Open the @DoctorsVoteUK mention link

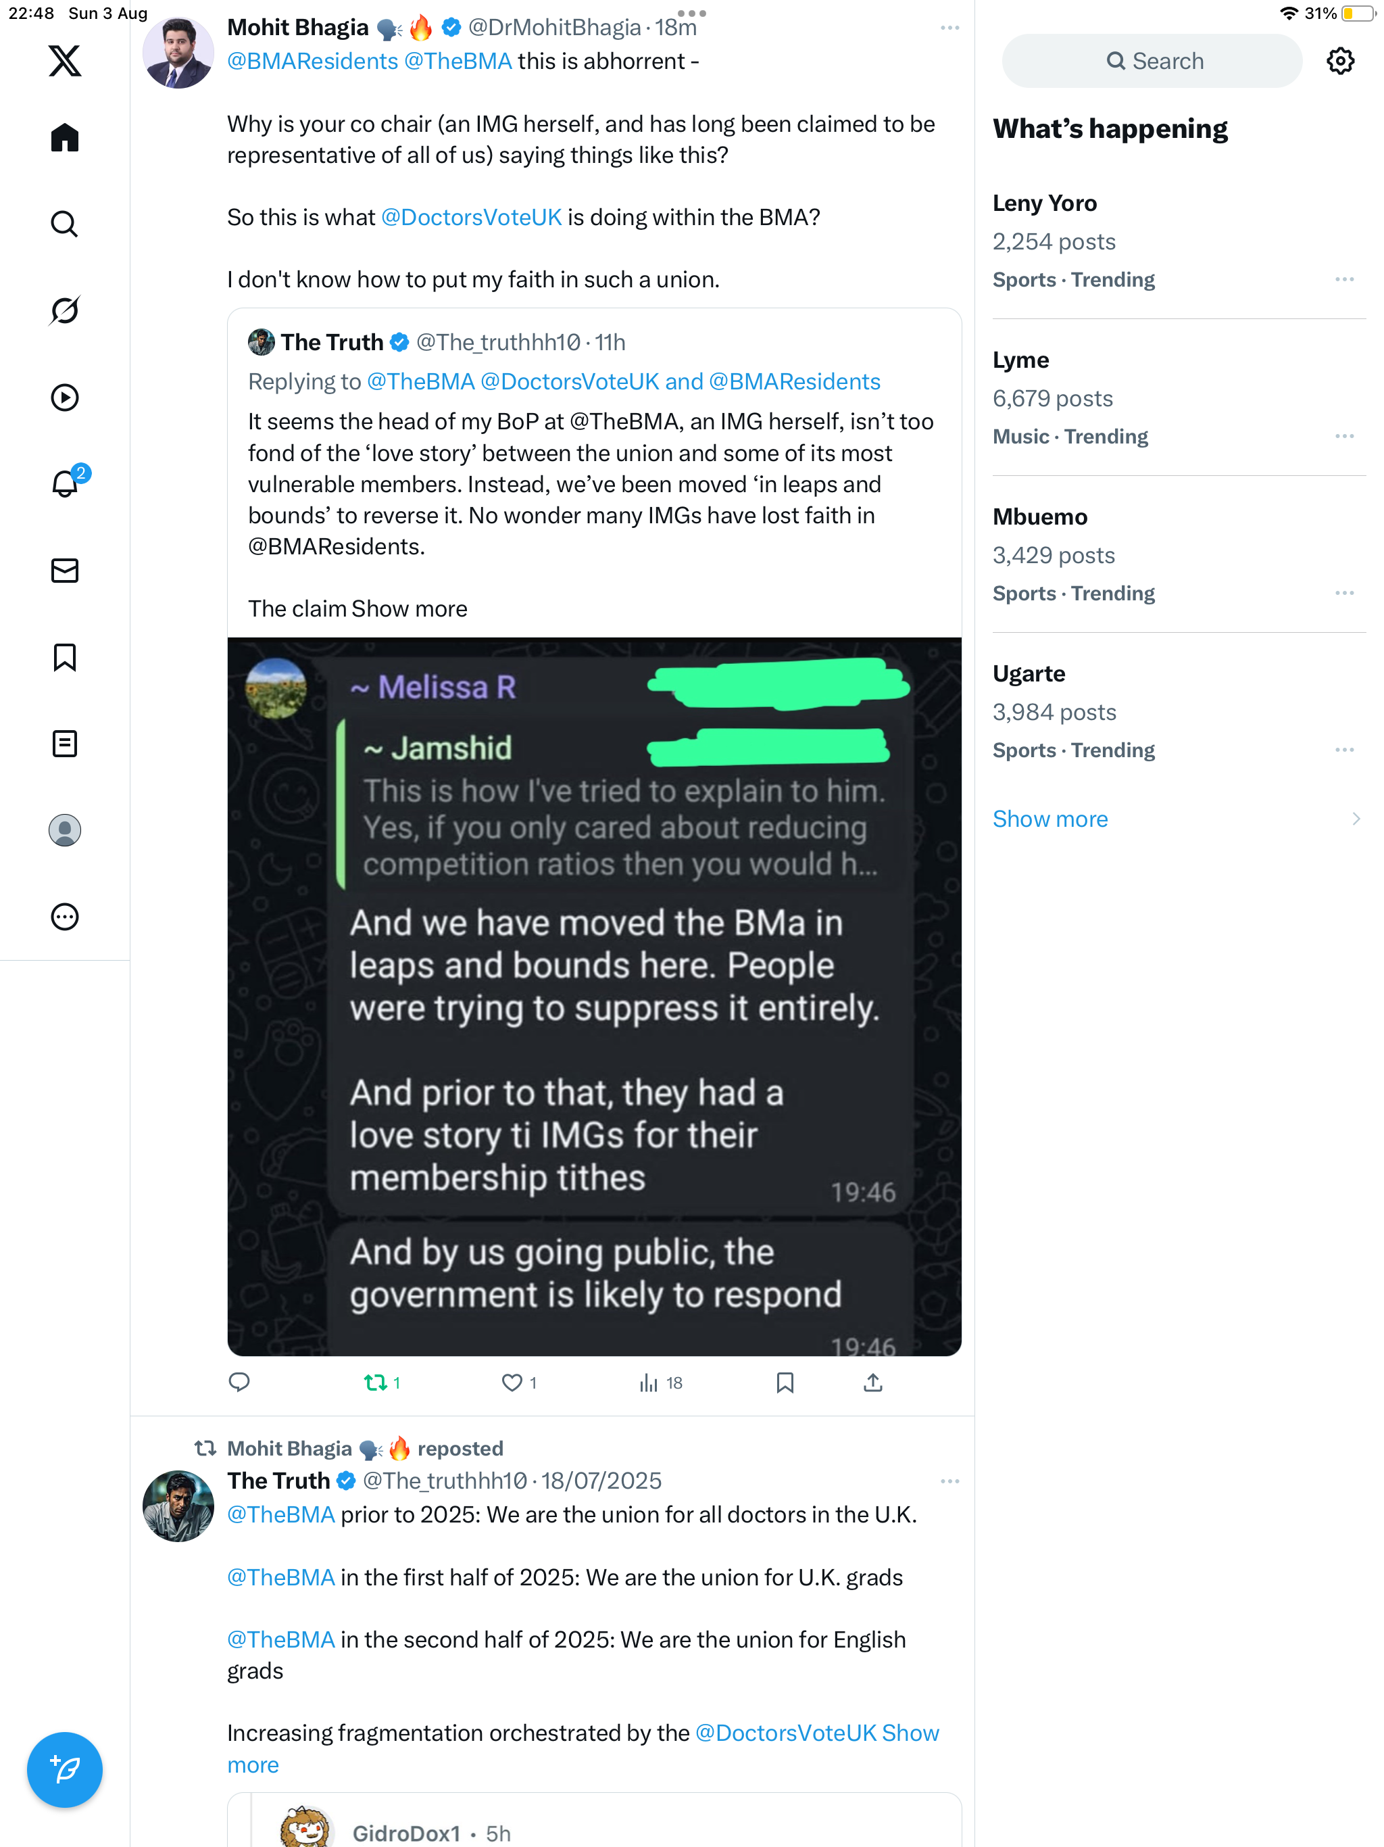pos(471,217)
